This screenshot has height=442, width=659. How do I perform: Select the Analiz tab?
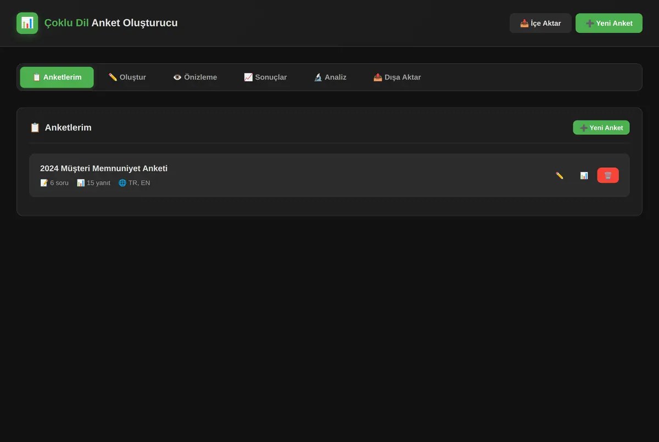[330, 77]
